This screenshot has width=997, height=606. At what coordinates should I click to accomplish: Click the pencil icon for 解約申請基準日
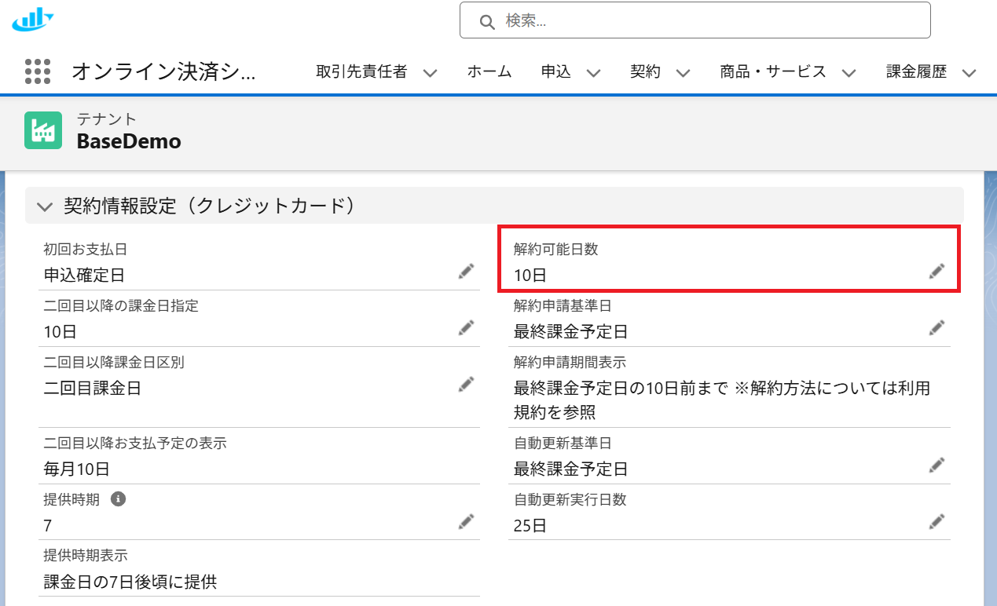pyautogui.click(x=937, y=328)
